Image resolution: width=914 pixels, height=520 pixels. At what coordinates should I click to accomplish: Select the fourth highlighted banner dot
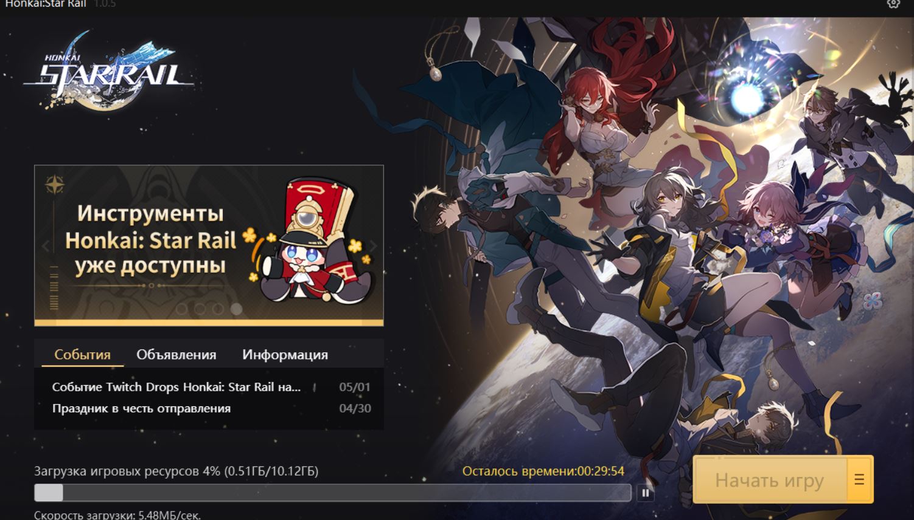click(237, 309)
